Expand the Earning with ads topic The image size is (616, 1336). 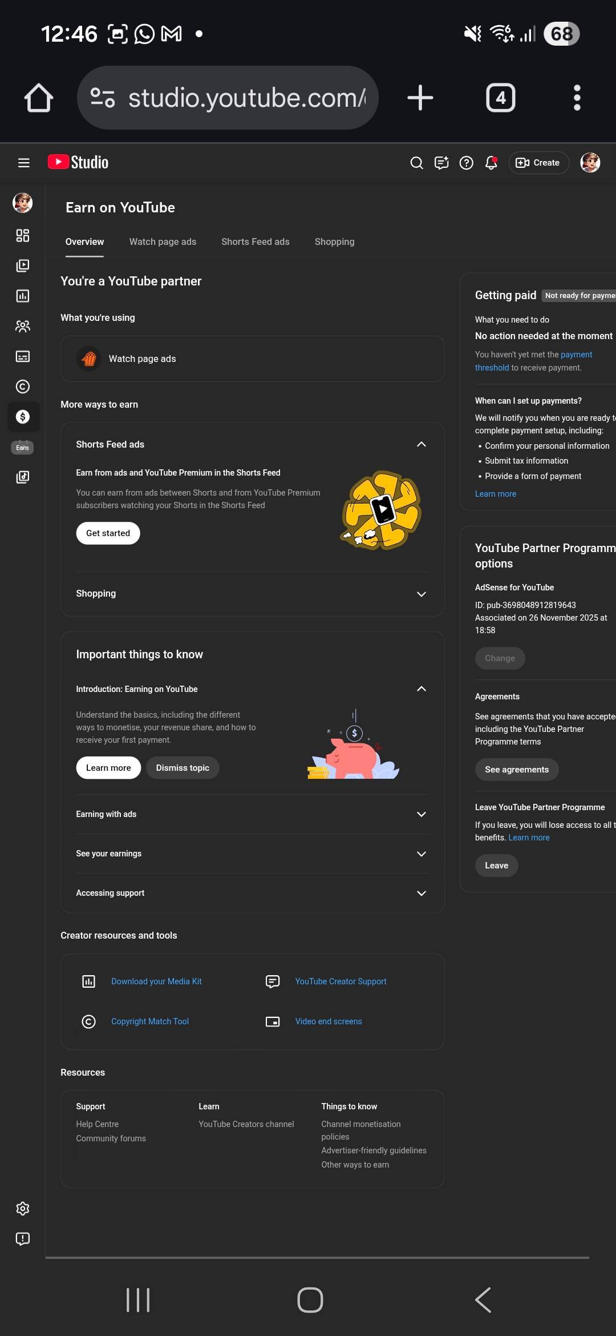click(x=421, y=814)
